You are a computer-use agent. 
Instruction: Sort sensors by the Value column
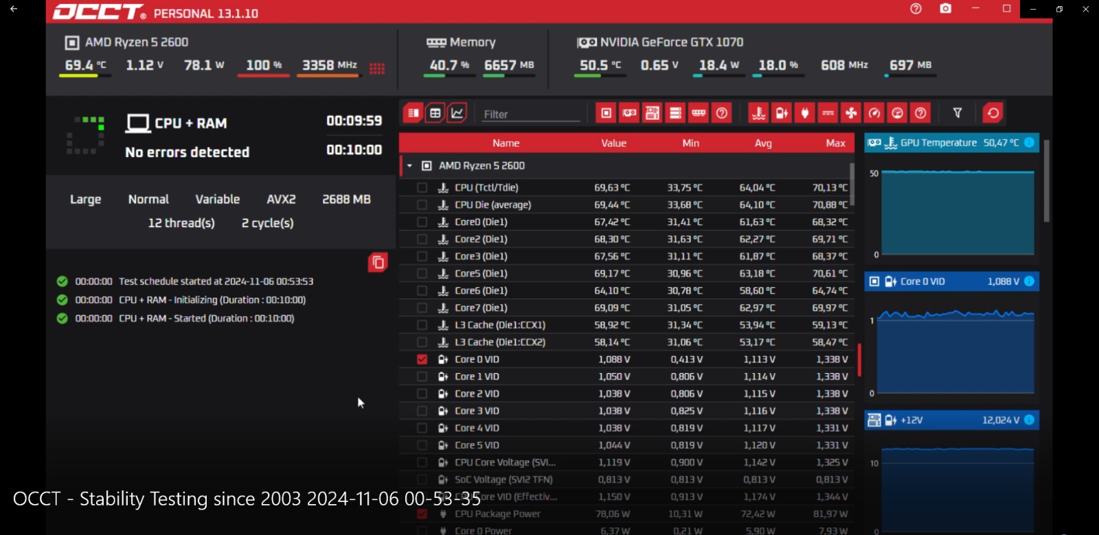[613, 143]
